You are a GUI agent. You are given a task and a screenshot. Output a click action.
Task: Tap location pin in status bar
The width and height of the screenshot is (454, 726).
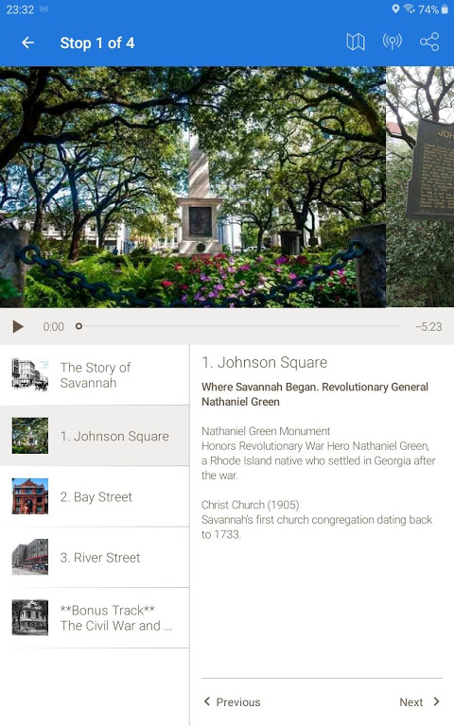click(x=395, y=9)
